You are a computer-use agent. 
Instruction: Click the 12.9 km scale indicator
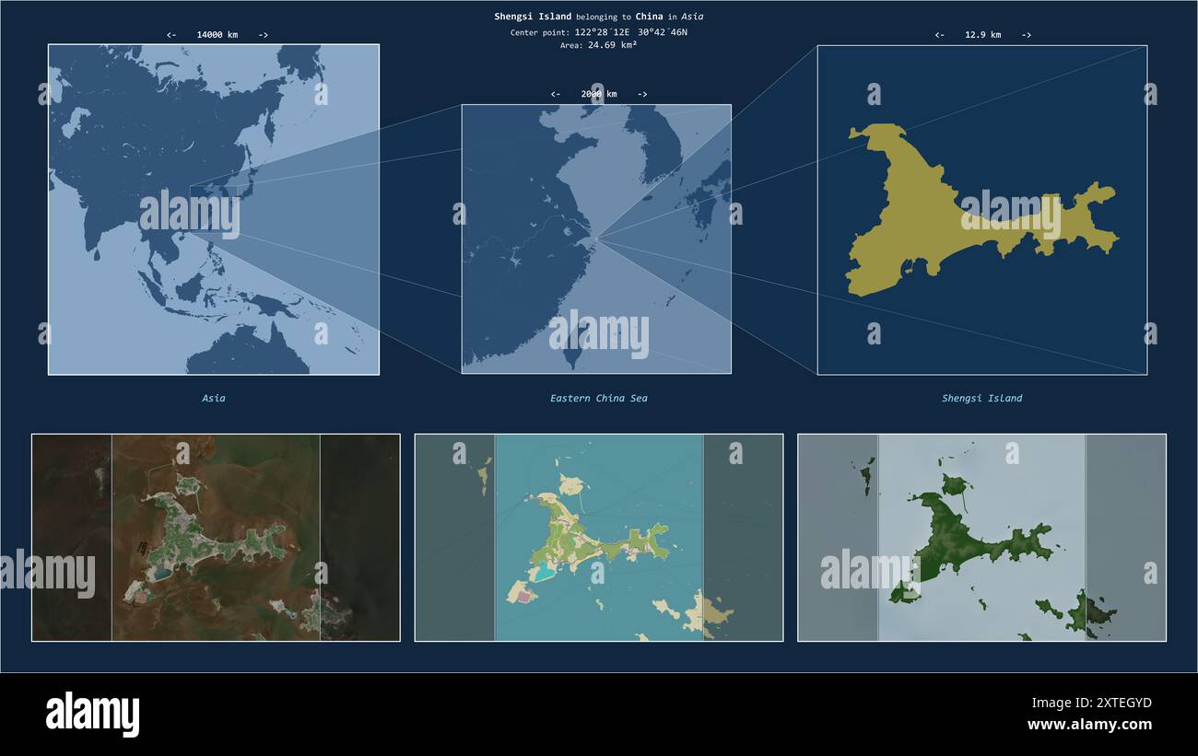(982, 35)
